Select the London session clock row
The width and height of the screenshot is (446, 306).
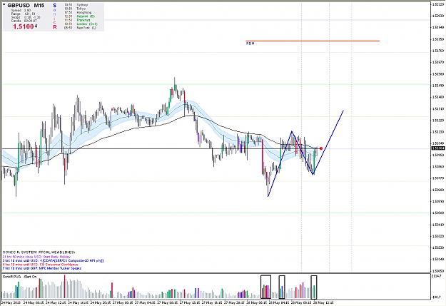coord(81,24)
